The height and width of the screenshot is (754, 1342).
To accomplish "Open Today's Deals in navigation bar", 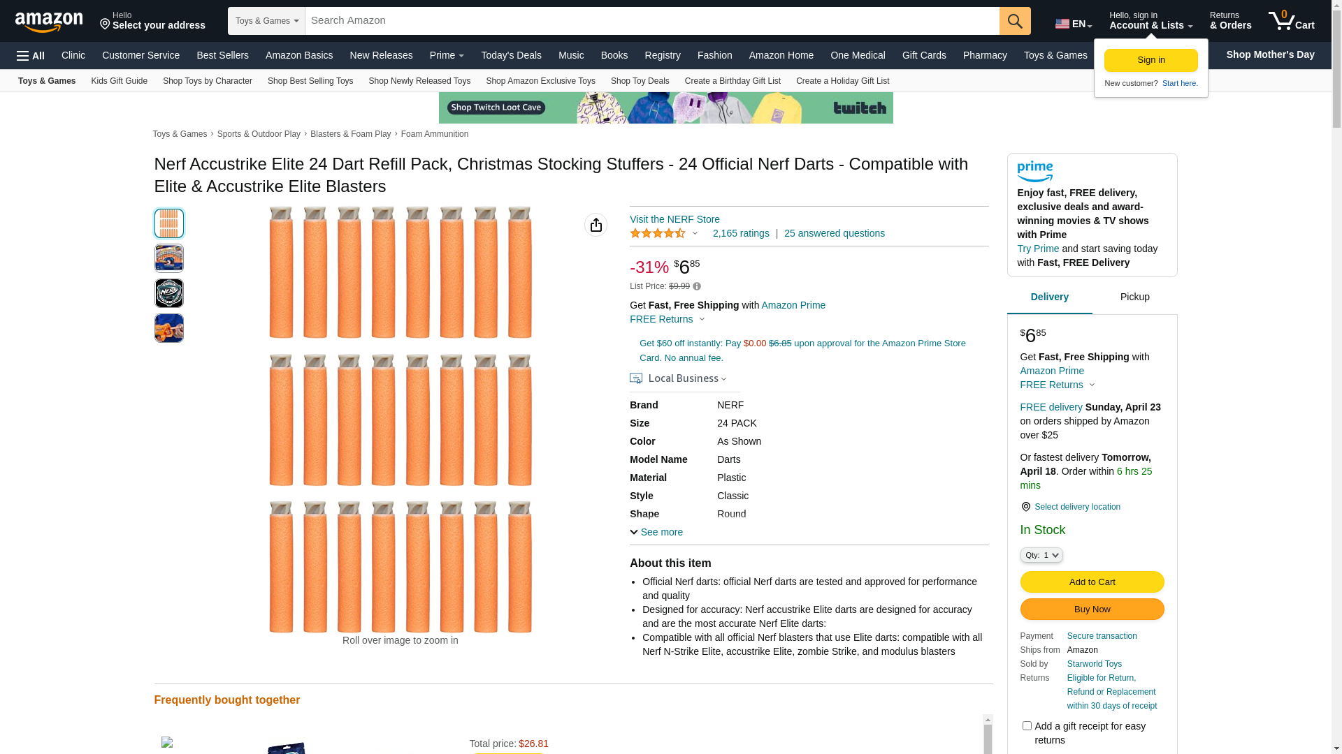I will 511,55.
